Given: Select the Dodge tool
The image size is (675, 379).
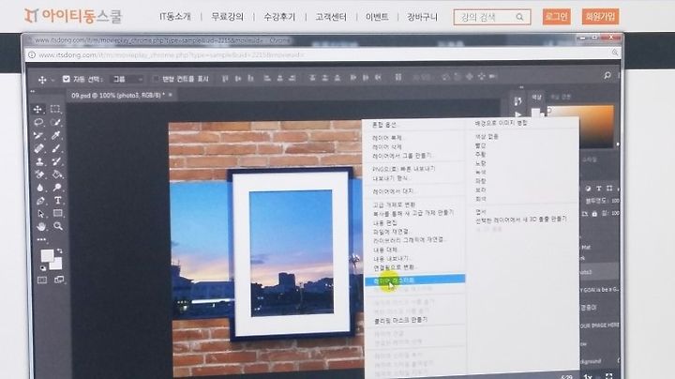Looking at the screenshot, I should 57,188.
